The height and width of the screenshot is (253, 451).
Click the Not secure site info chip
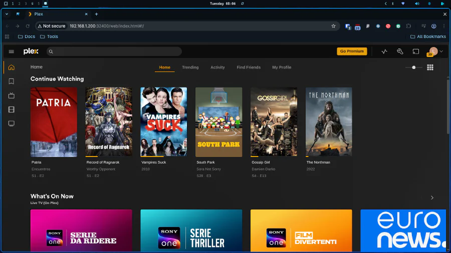click(x=52, y=26)
